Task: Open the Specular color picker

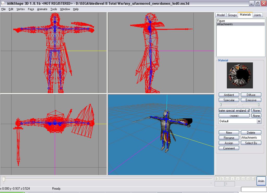Action: (x=229, y=100)
